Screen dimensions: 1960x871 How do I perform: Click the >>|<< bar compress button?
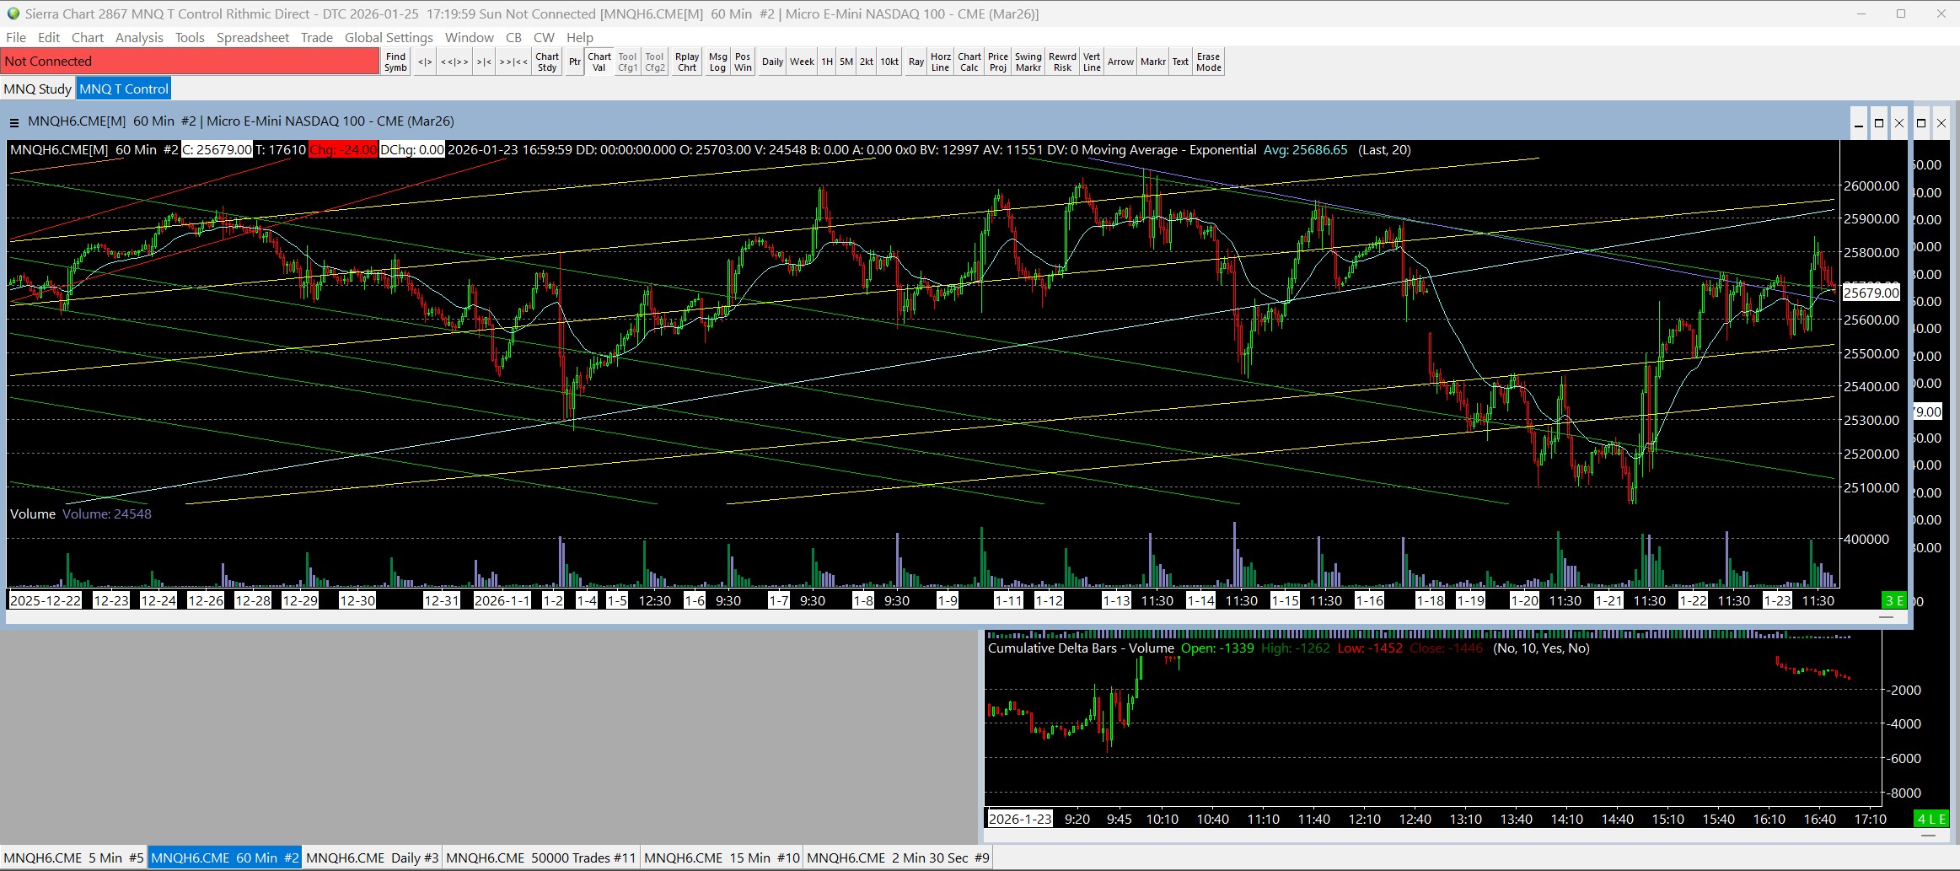513,62
